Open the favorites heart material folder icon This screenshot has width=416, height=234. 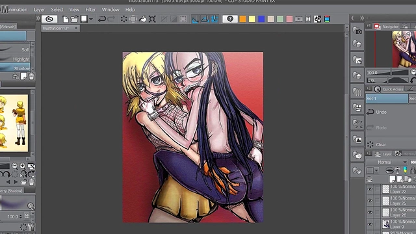(x=357, y=171)
